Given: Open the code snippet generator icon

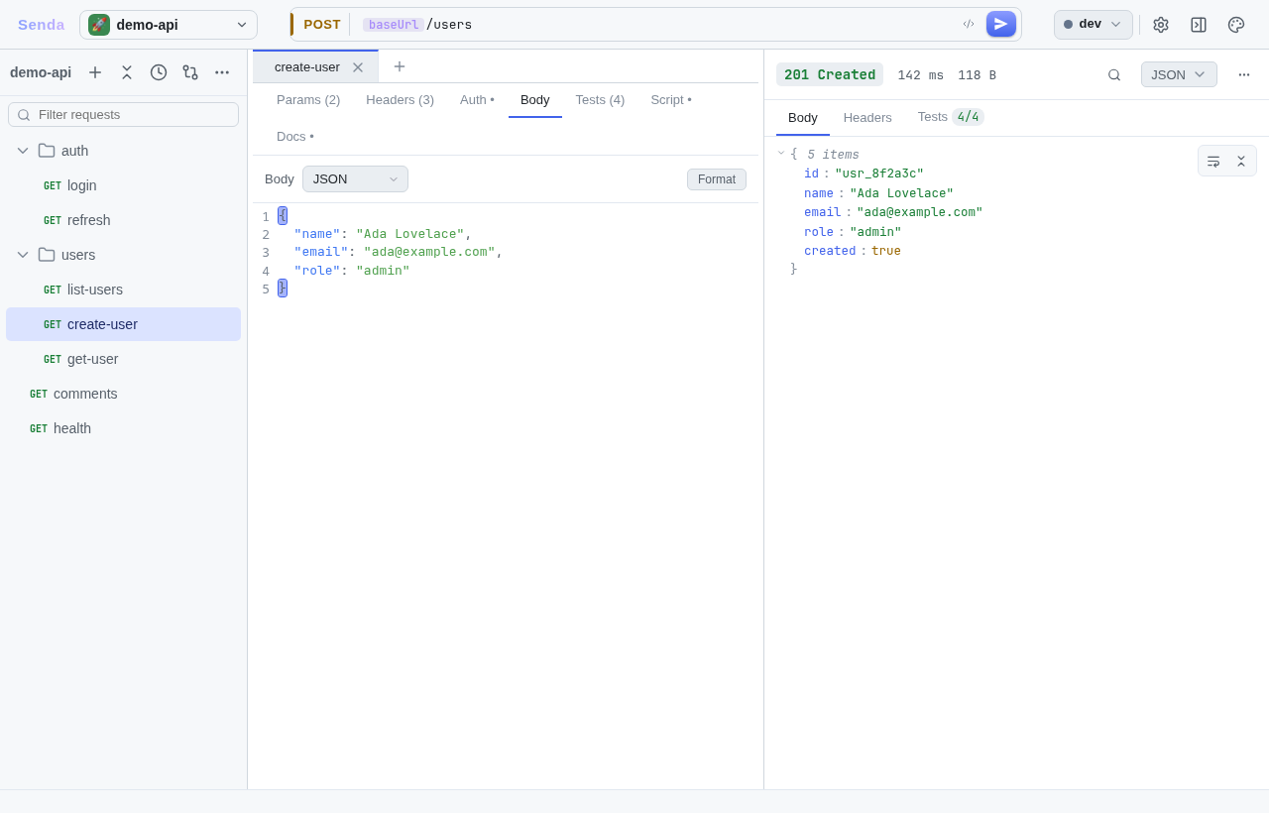Looking at the screenshot, I should (969, 24).
